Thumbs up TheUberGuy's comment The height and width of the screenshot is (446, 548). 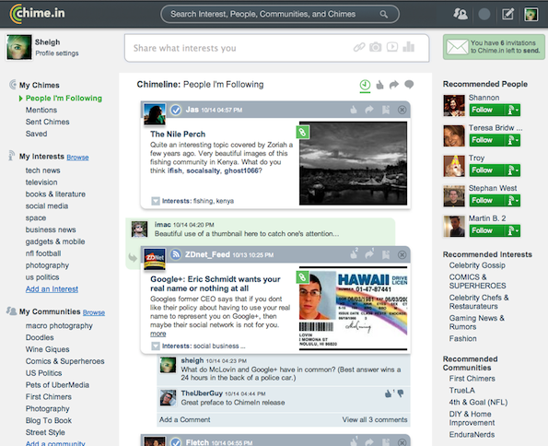point(389,393)
